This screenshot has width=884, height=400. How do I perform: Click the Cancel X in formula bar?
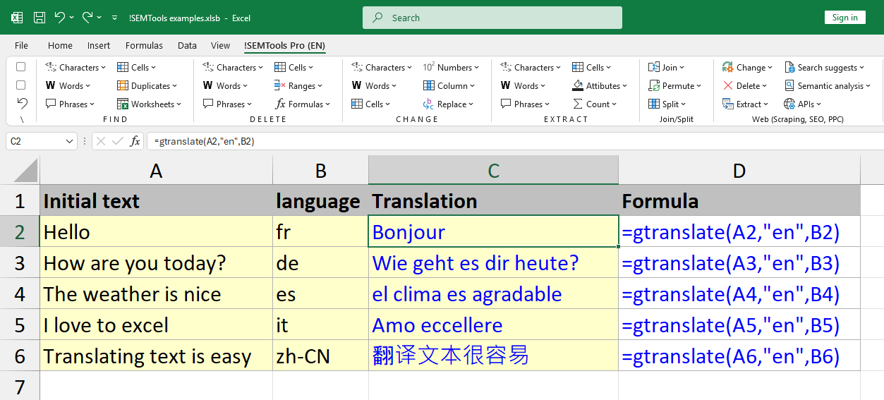tap(101, 141)
